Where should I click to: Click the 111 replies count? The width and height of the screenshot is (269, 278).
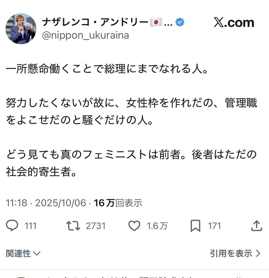coord(31,226)
